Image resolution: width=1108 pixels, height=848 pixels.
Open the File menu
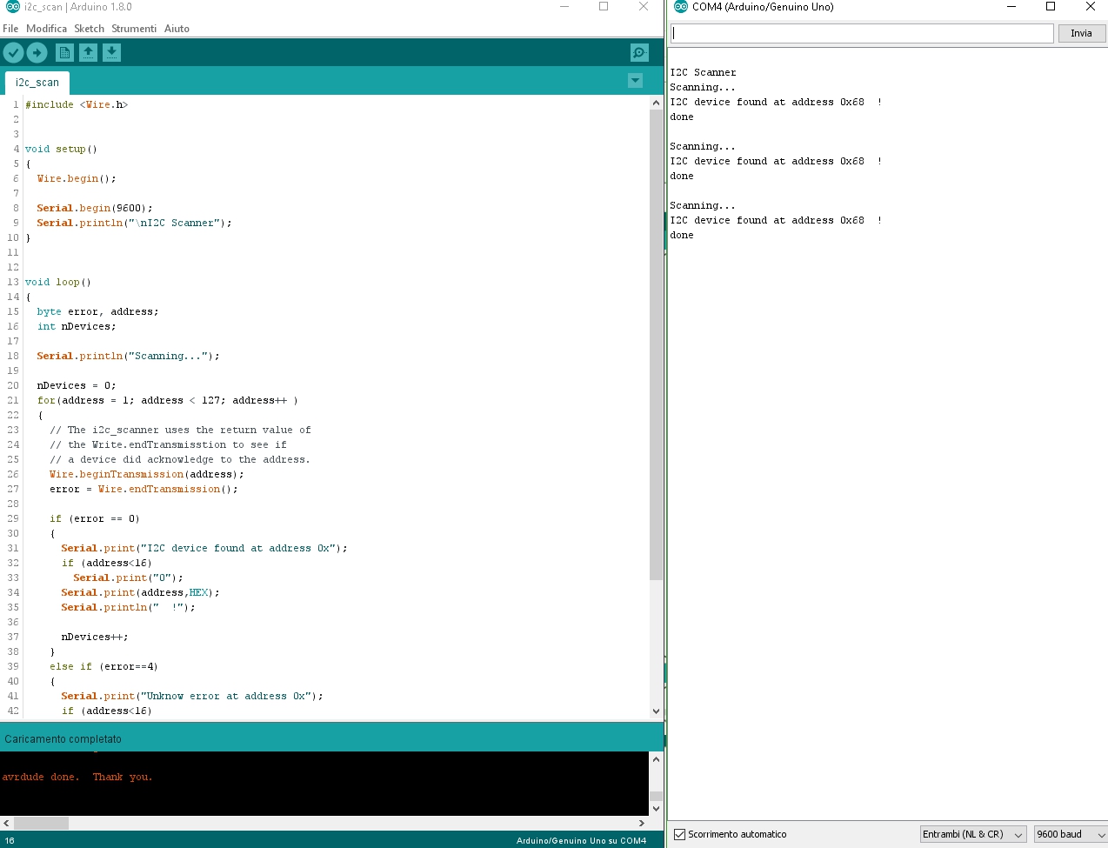coord(10,29)
